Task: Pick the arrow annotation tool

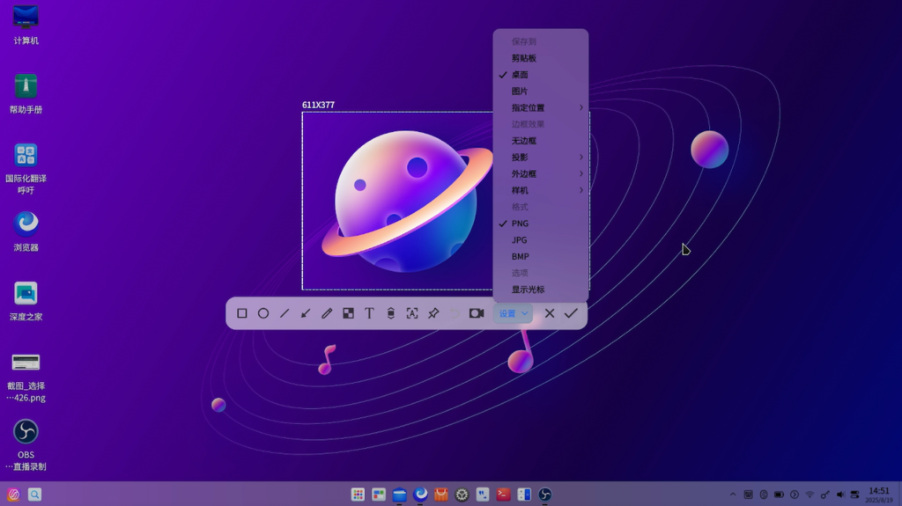Action: 306,313
